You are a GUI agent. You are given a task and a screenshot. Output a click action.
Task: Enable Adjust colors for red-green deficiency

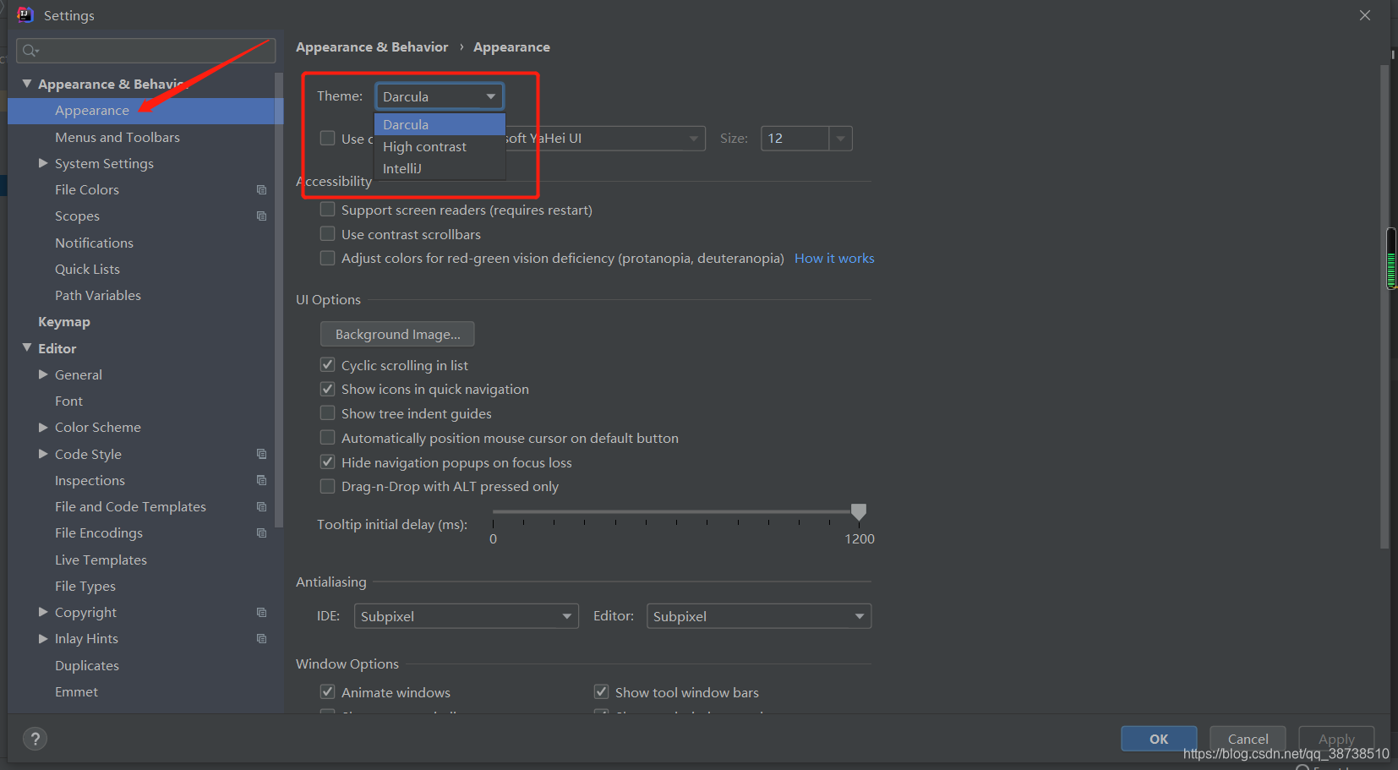(327, 258)
